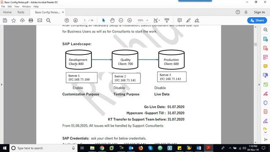Open the View menu
Viewport: 270px width, 152px height.
point(17,7)
